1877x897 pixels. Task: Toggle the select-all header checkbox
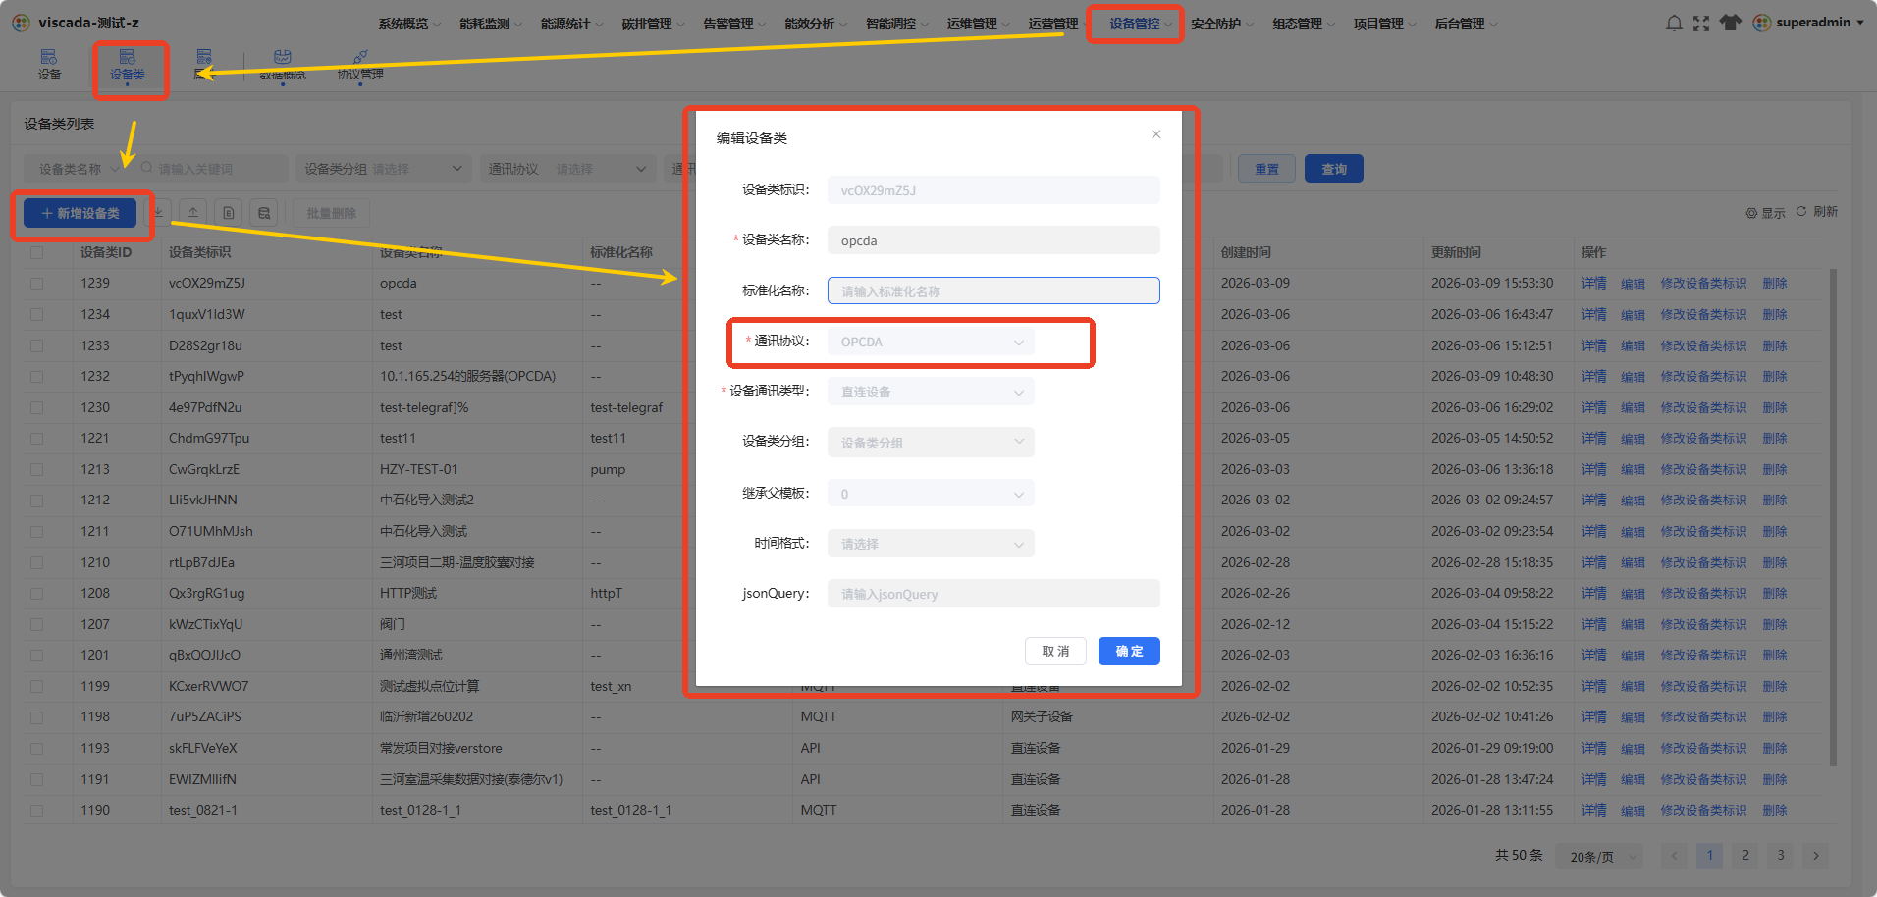click(37, 252)
